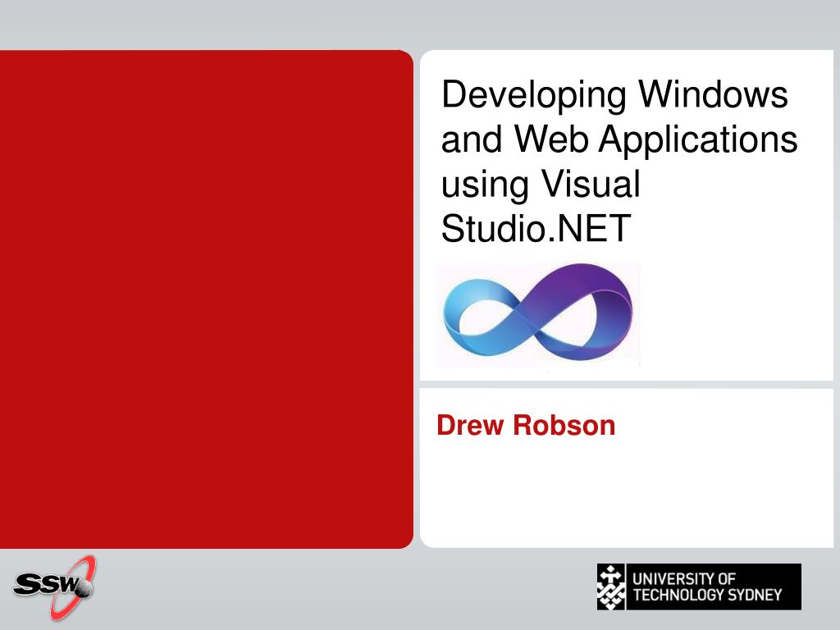Image resolution: width=840 pixels, height=630 pixels.
Task: Click the University of Technology Sydney logo
Action: point(699,587)
